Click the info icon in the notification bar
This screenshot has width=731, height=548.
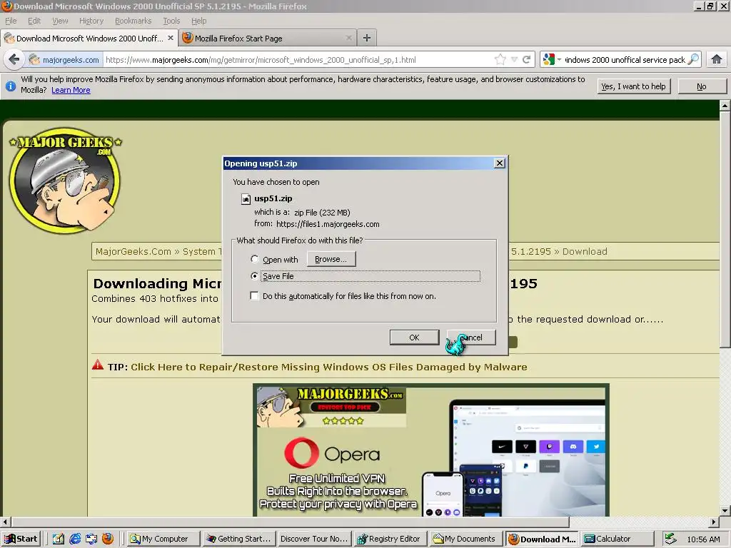point(11,86)
